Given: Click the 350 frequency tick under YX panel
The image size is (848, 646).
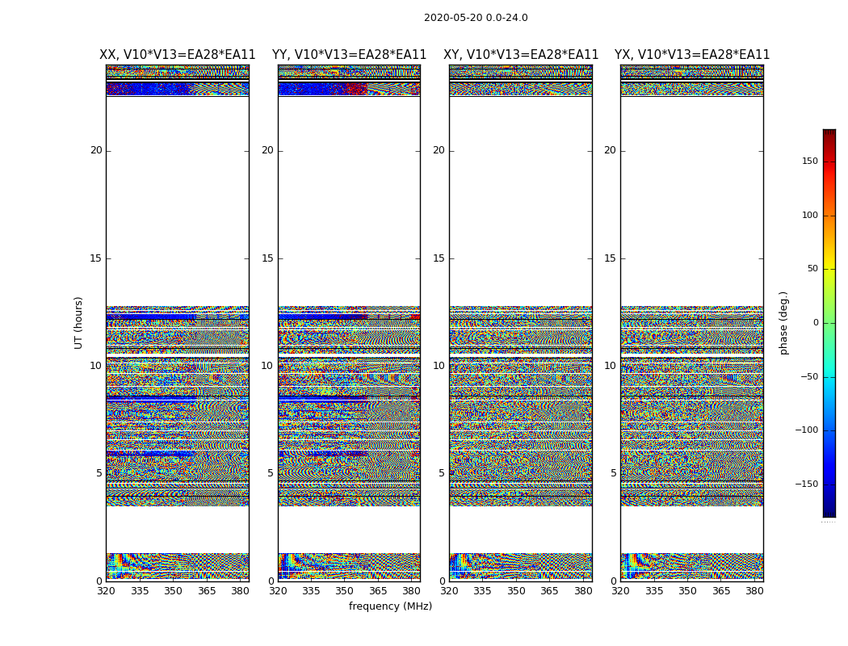Looking at the screenshot, I should click(x=687, y=591).
